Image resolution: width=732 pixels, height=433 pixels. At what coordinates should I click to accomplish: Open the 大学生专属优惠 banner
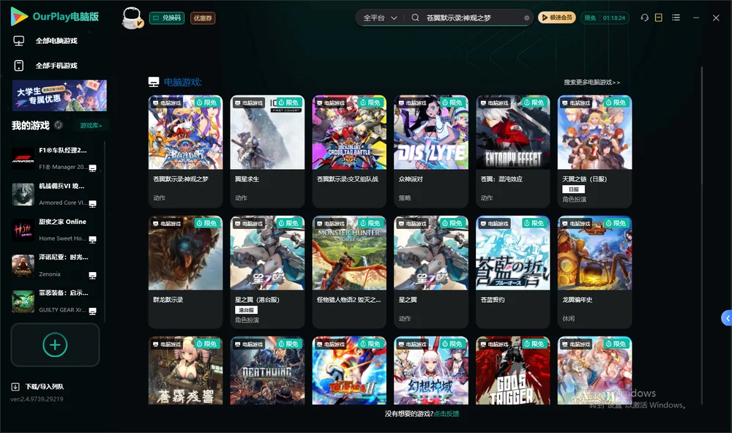pyautogui.click(x=59, y=96)
